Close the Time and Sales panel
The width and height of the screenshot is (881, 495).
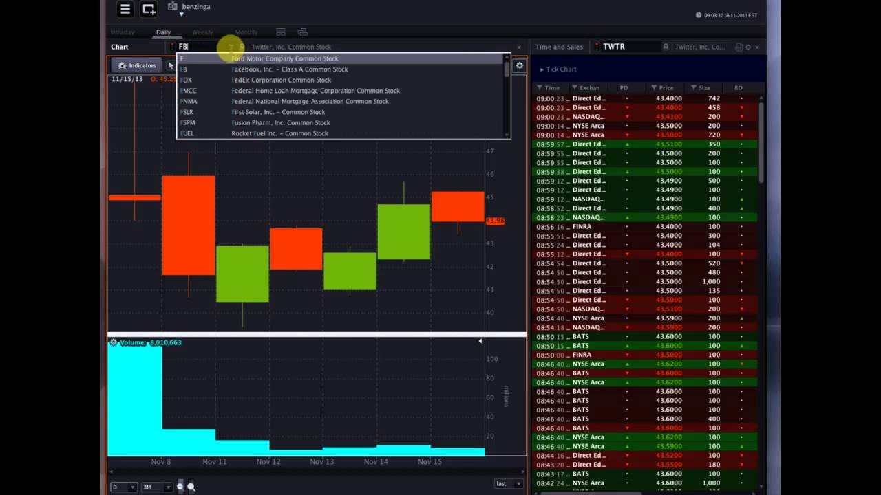point(757,47)
